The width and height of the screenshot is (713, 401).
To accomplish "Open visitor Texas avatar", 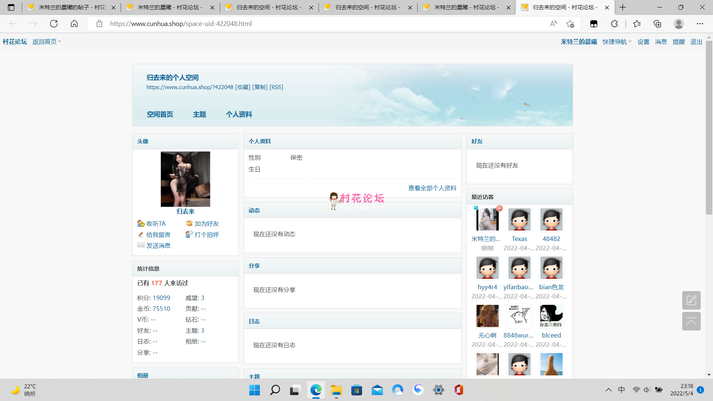I will click(x=519, y=219).
